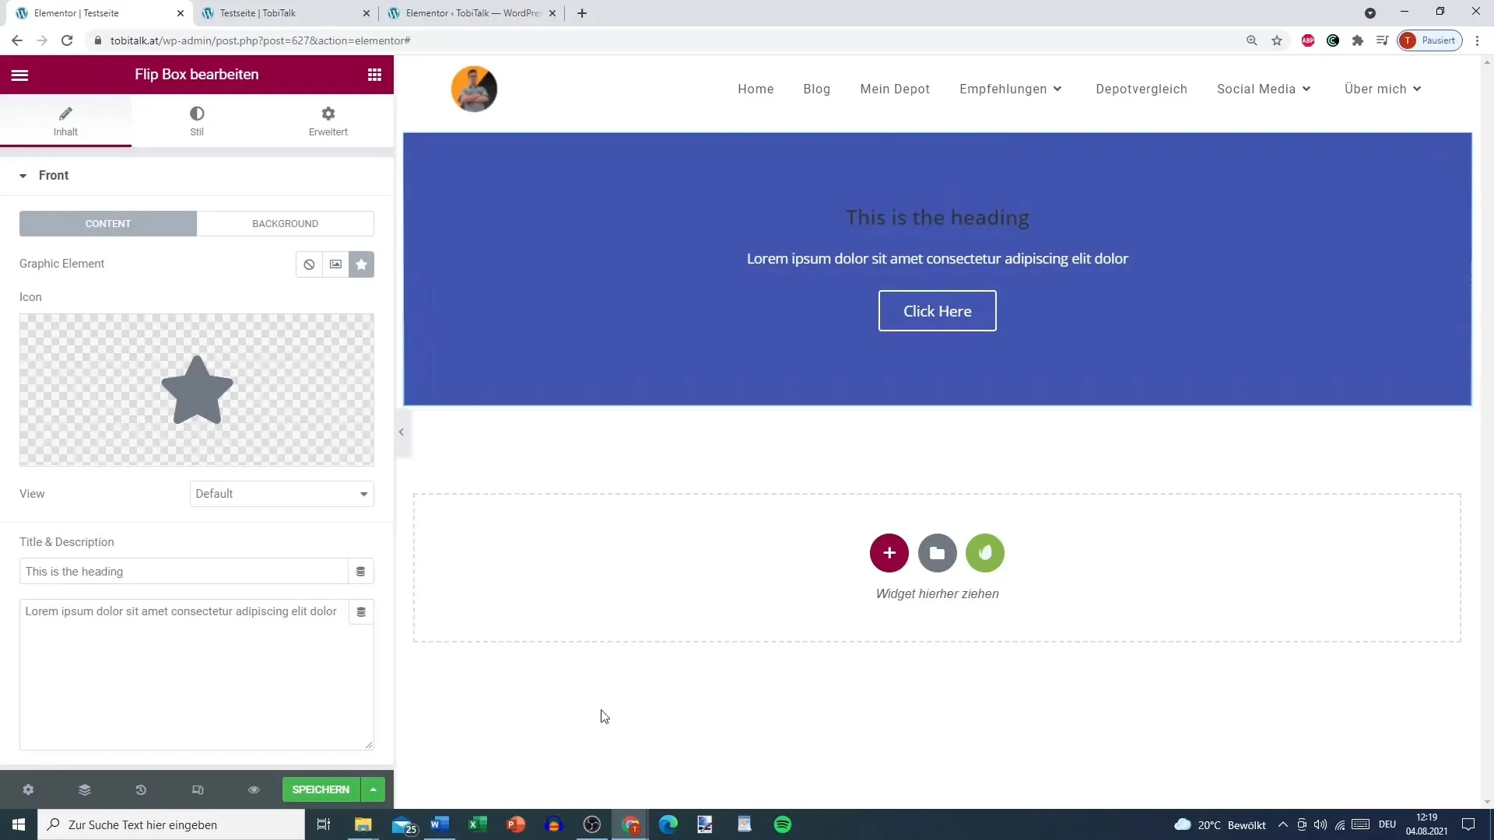Open Chrome three-dot menu

click(1478, 40)
